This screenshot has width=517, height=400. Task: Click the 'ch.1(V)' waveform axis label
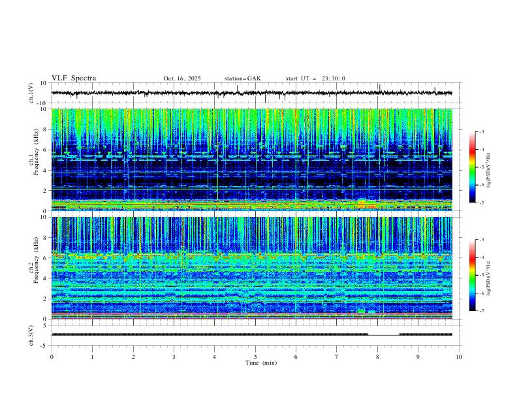pyautogui.click(x=31, y=93)
